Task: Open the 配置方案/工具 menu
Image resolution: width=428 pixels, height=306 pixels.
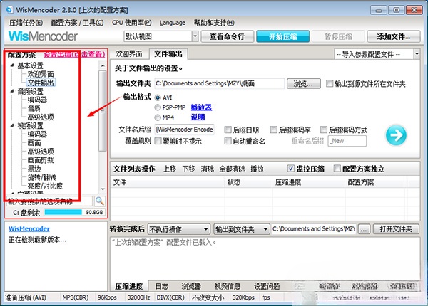Action: click(77, 23)
